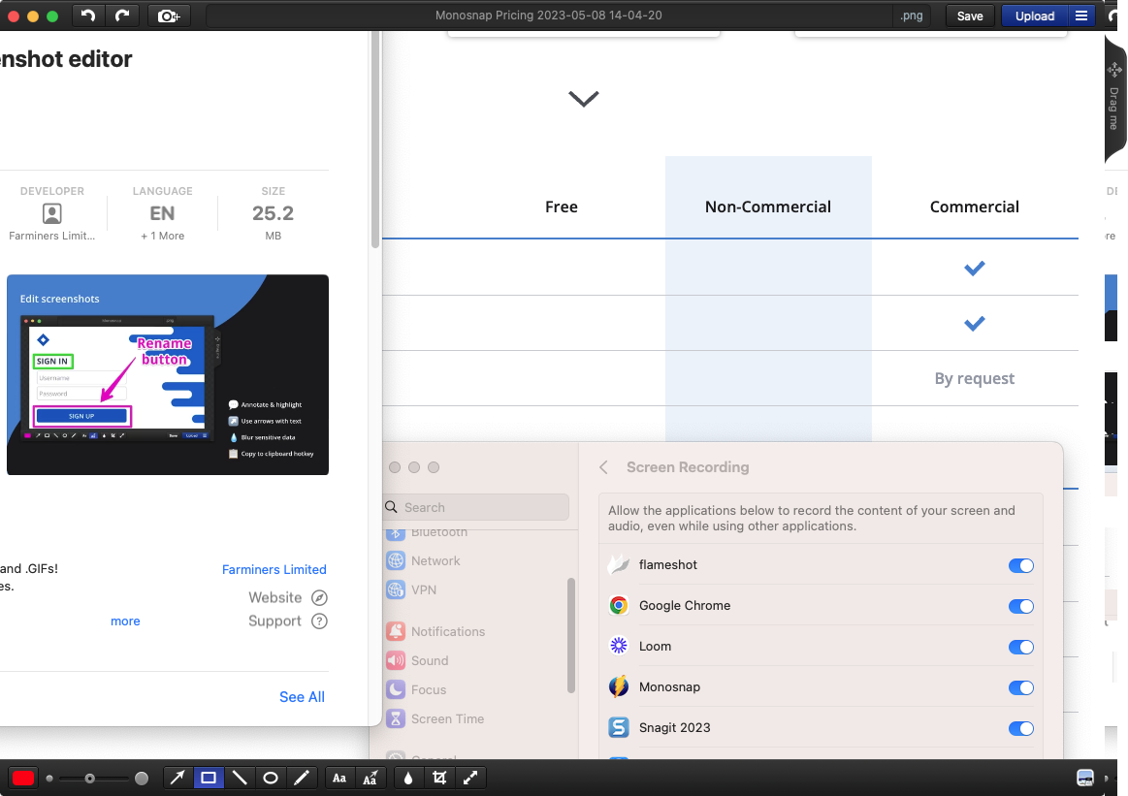Click the Developer person icon
Image resolution: width=1128 pixels, height=796 pixels.
[x=51, y=213]
